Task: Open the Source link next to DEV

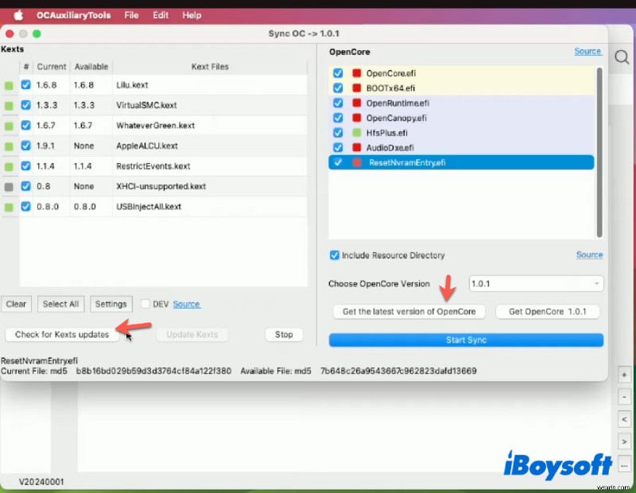Action: pos(187,305)
